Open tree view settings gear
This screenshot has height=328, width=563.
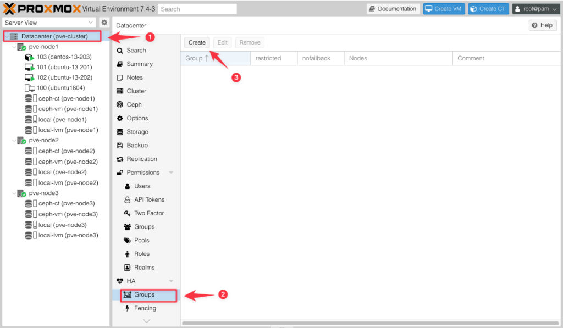[x=104, y=22]
